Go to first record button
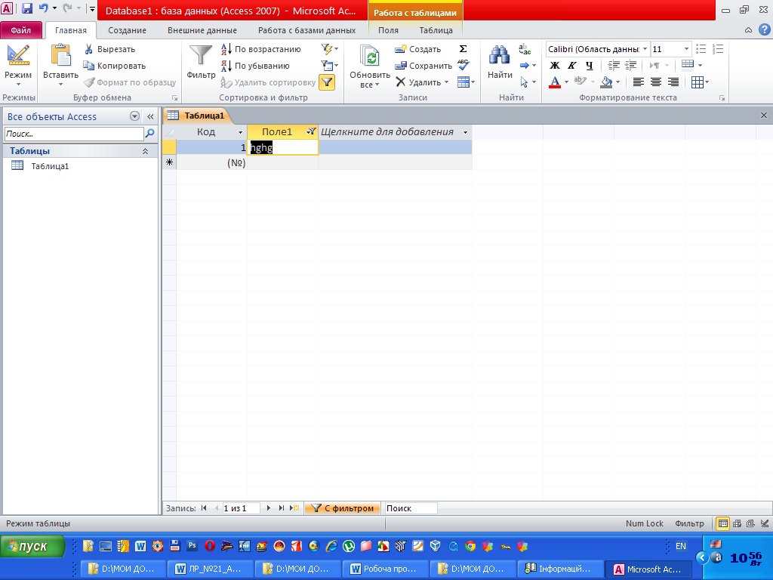773x580 pixels. tap(204, 508)
